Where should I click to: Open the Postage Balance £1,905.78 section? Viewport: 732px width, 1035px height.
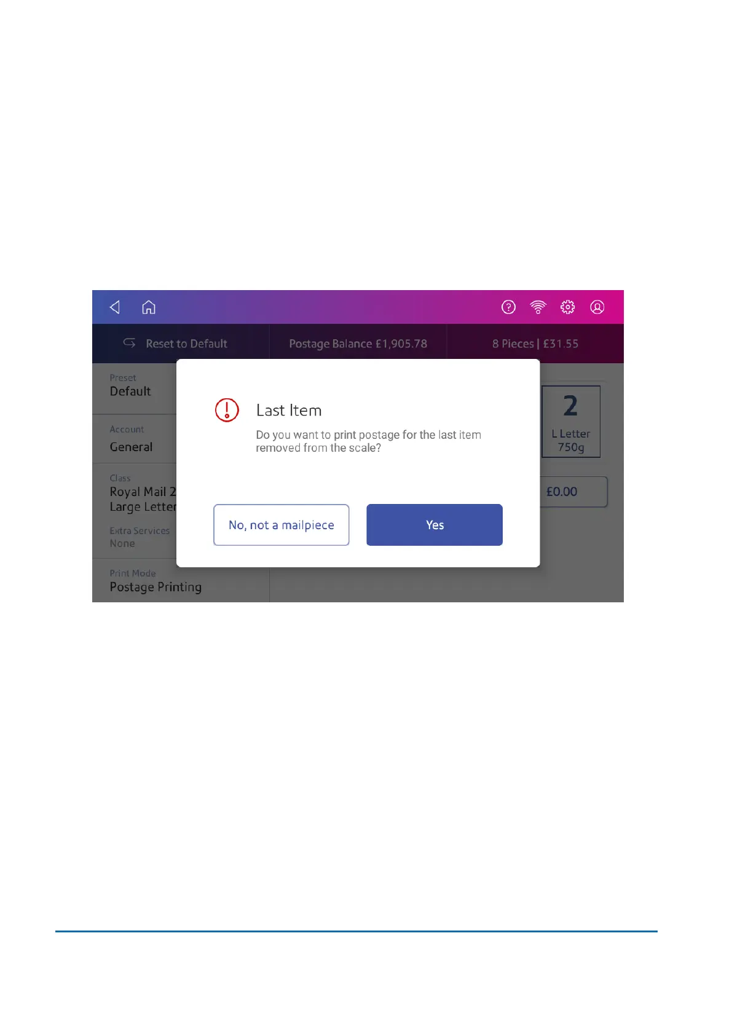(x=358, y=344)
